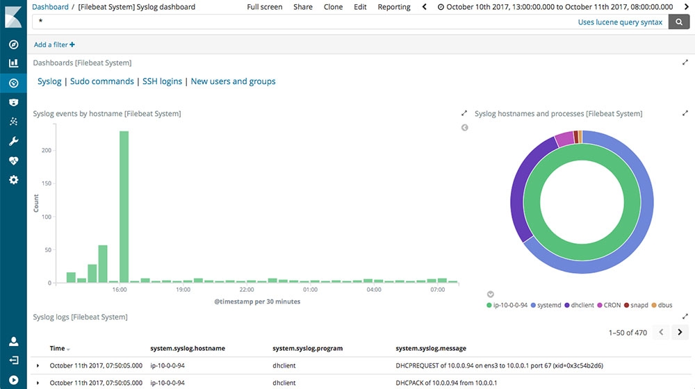
Task: Expand the Syslog logs panel fullscreen
Action: coord(685,316)
